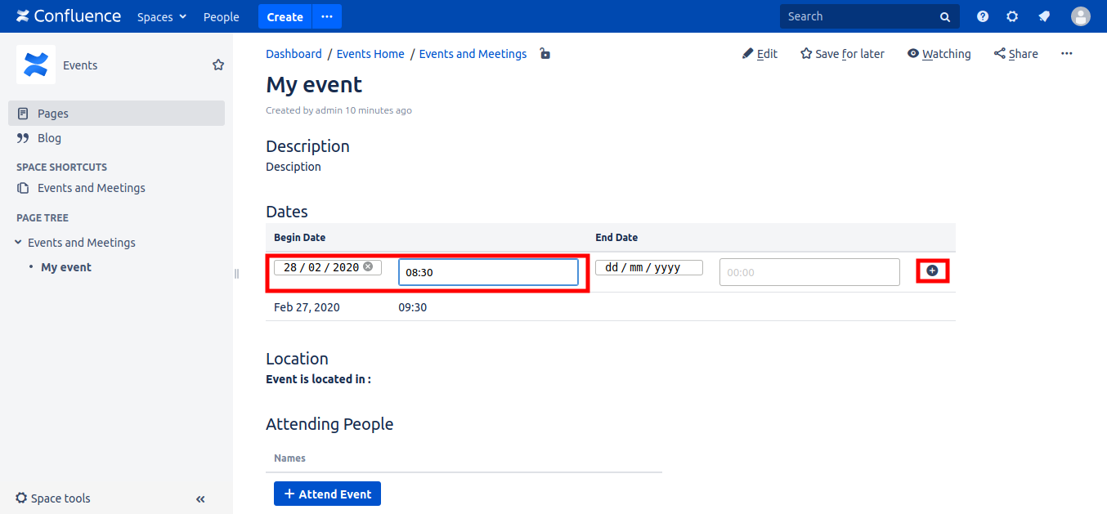Click Save for later star
Image resolution: width=1107 pixels, height=514 pixels.
(842, 54)
